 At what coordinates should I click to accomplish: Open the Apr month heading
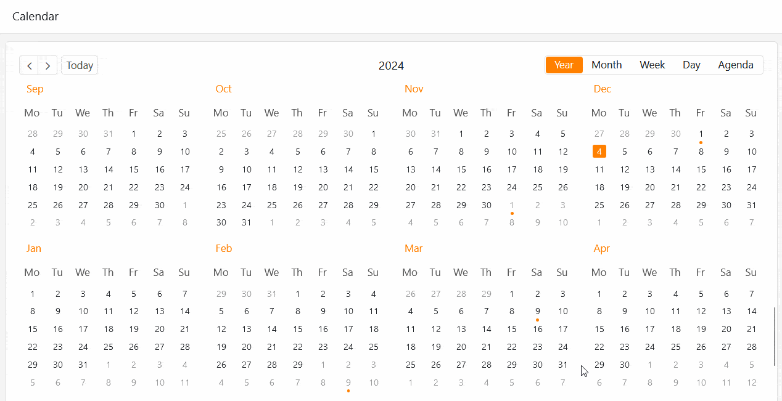click(x=601, y=248)
